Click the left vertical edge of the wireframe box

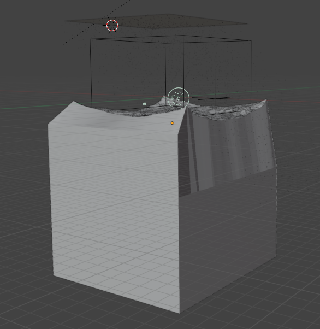[x=91, y=73]
